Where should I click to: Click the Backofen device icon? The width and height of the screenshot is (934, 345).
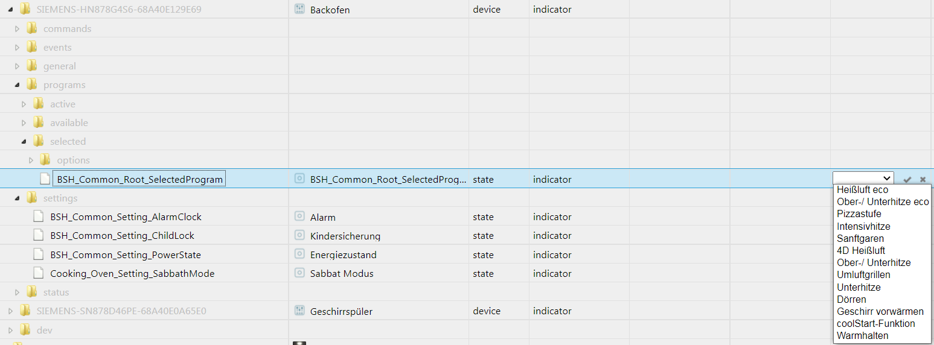299,9
